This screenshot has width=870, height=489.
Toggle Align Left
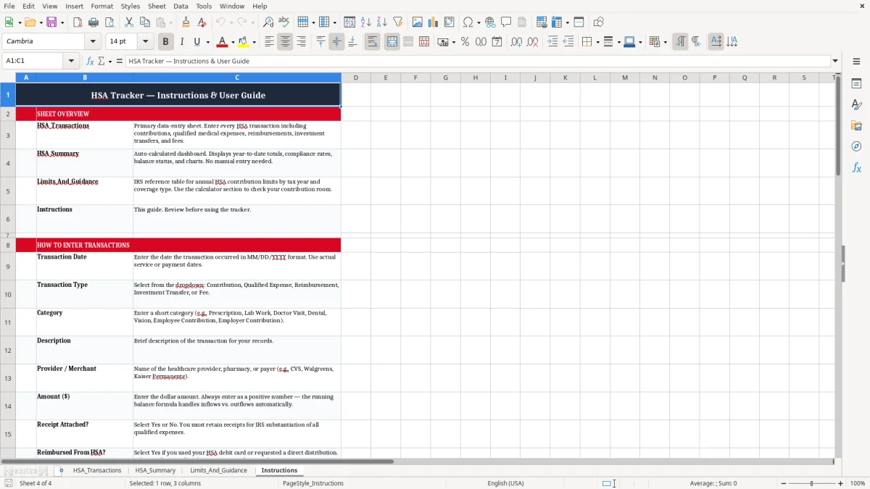(269, 42)
